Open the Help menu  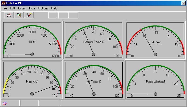click(x=54, y=8)
